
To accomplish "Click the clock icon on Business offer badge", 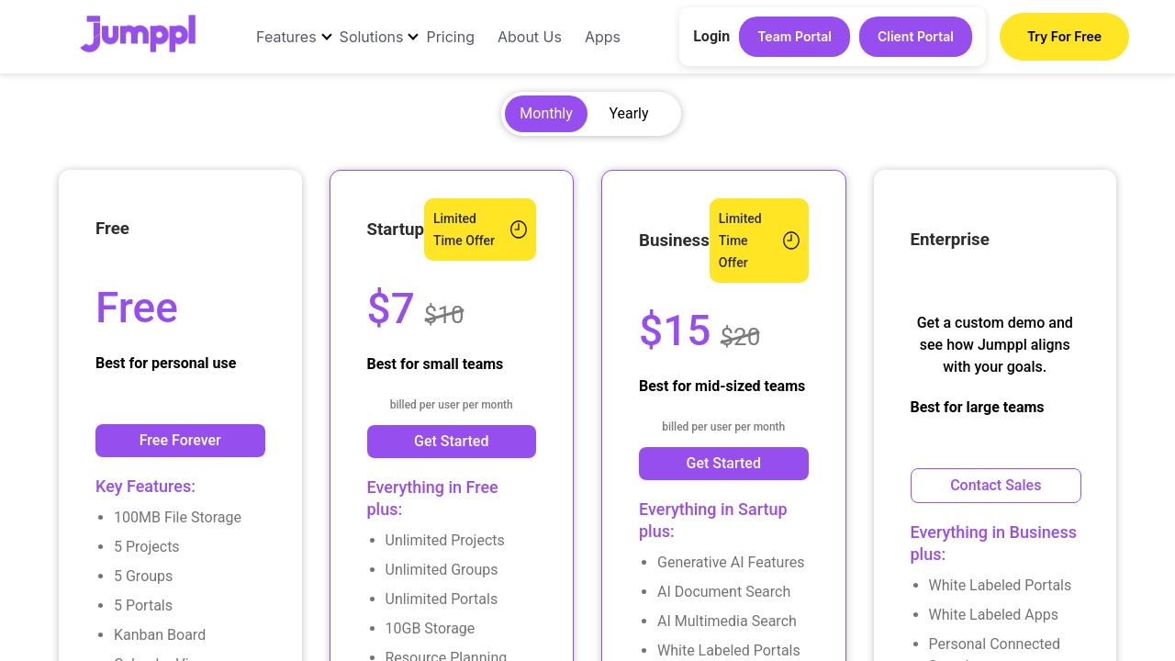I will tap(791, 241).
